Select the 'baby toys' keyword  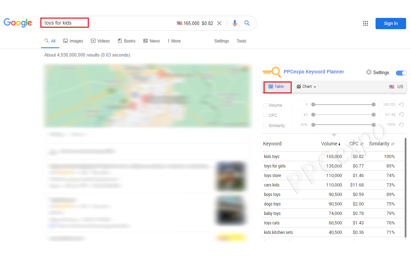tap(272, 213)
